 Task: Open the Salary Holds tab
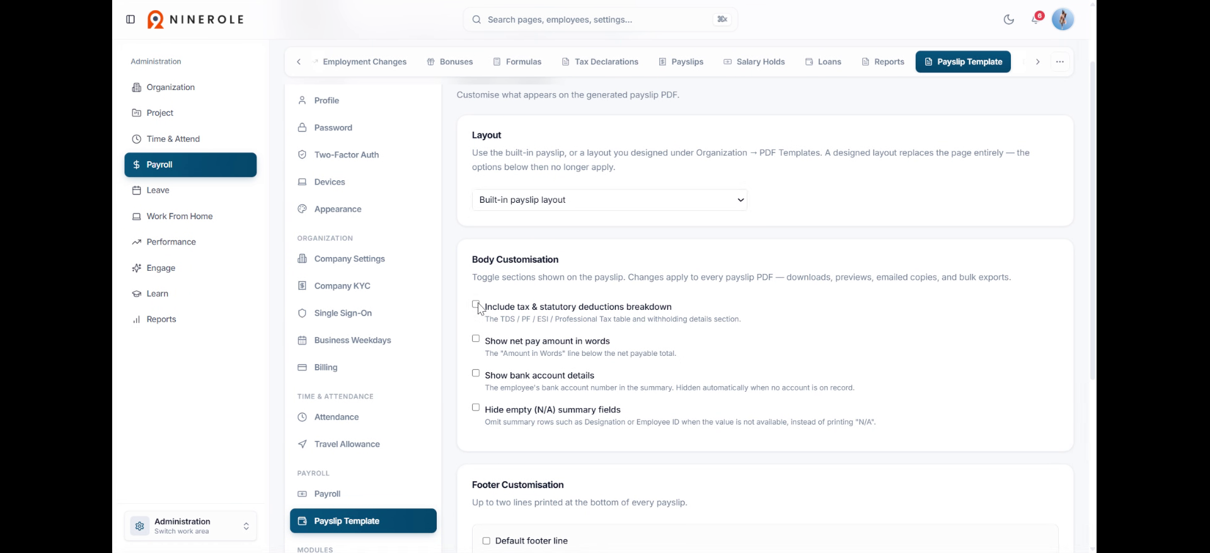754,62
